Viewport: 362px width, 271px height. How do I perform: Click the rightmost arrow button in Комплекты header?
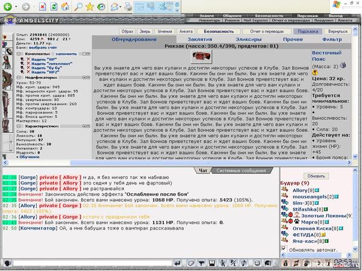click(x=89, y=54)
